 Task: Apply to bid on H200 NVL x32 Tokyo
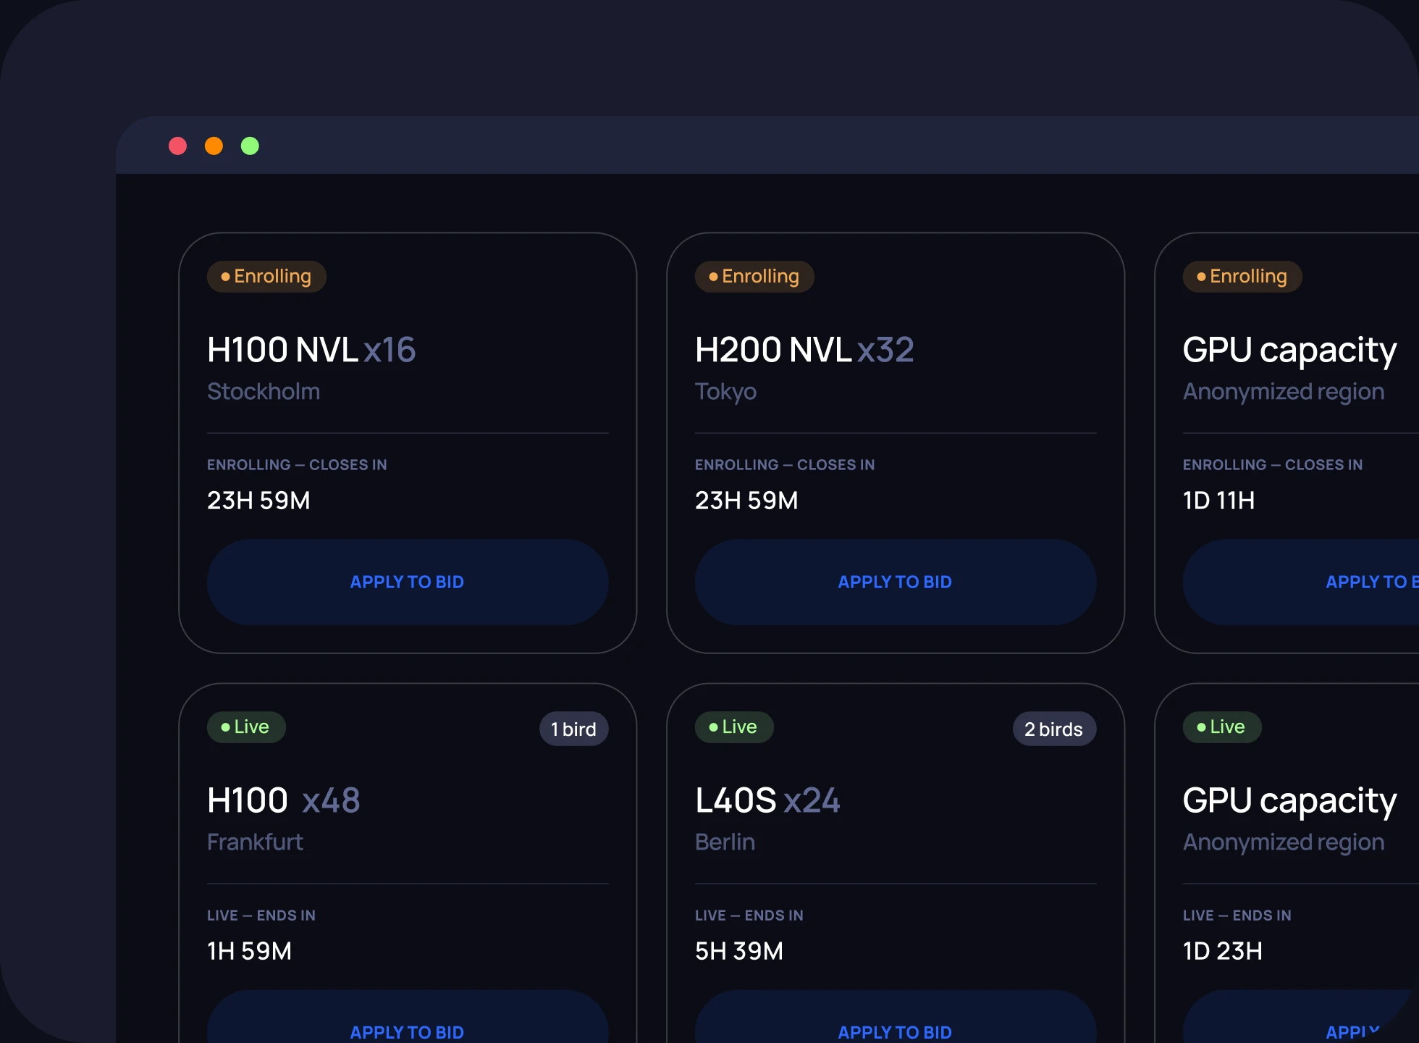coord(896,582)
